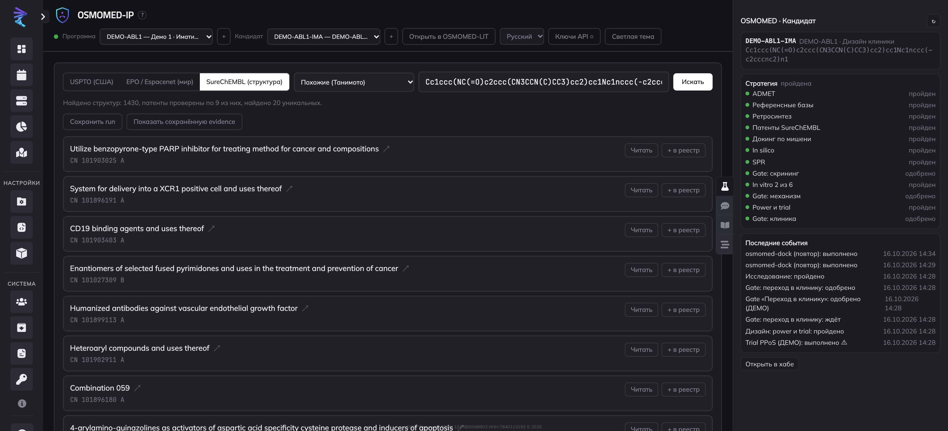This screenshot has height=431, width=948.
Task: Open the users group icon under СИСТЕМА
Action: [x=21, y=302]
